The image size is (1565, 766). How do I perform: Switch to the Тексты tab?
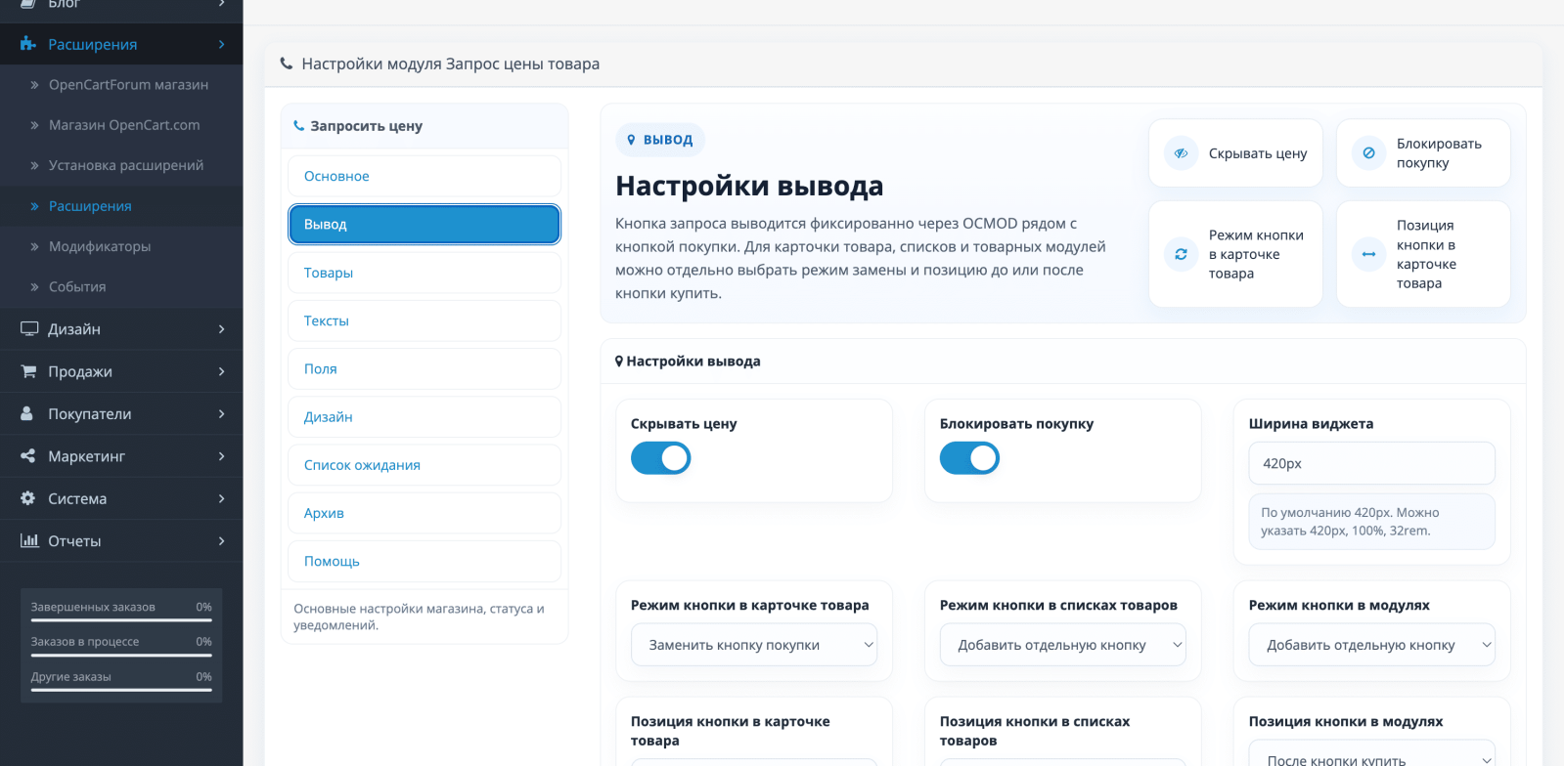pos(425,320)
